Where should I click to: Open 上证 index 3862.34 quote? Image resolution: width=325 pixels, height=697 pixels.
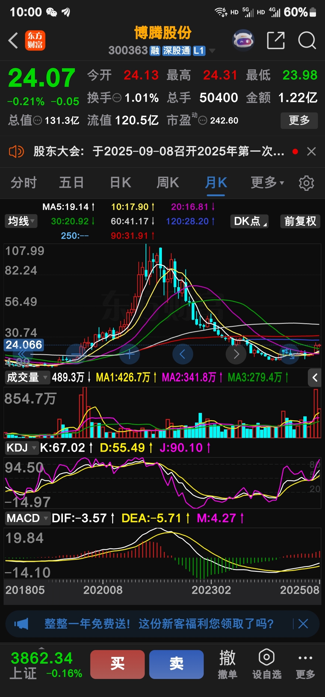coord(46,664)
